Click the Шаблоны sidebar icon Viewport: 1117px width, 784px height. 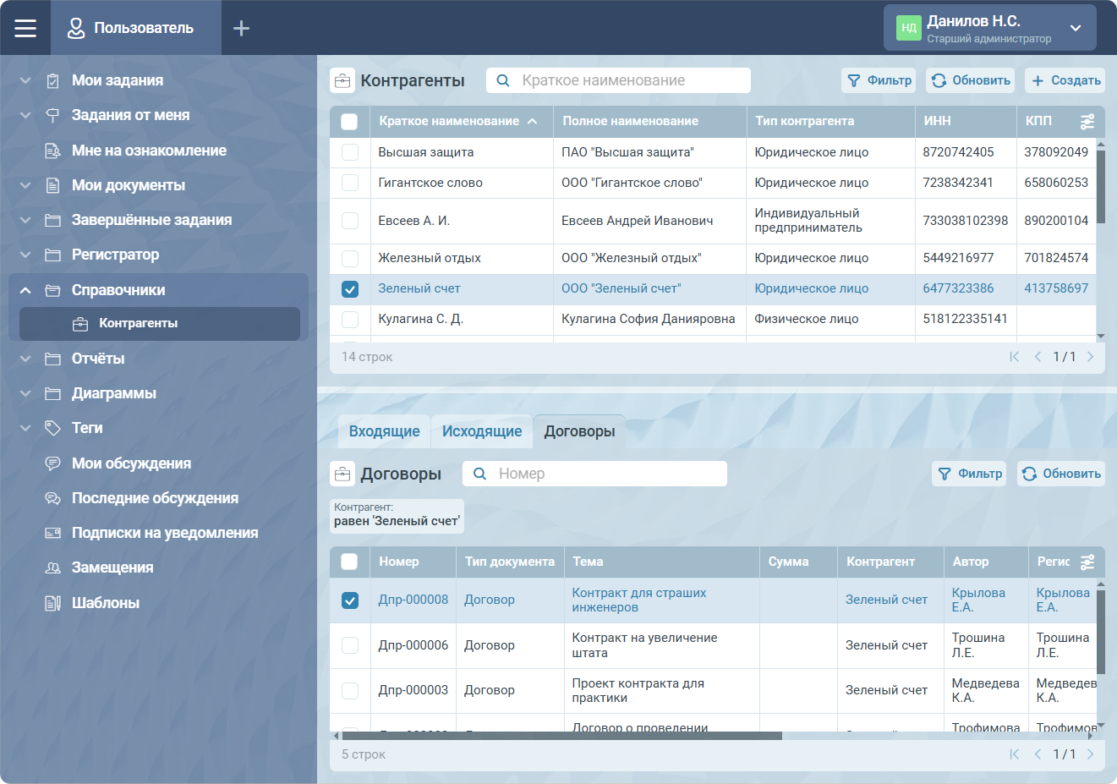coord(52,603)
